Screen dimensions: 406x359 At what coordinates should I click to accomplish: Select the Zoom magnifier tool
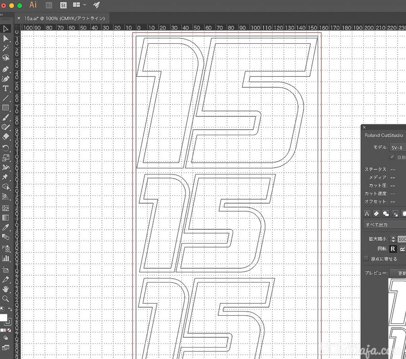coord(6,299)
